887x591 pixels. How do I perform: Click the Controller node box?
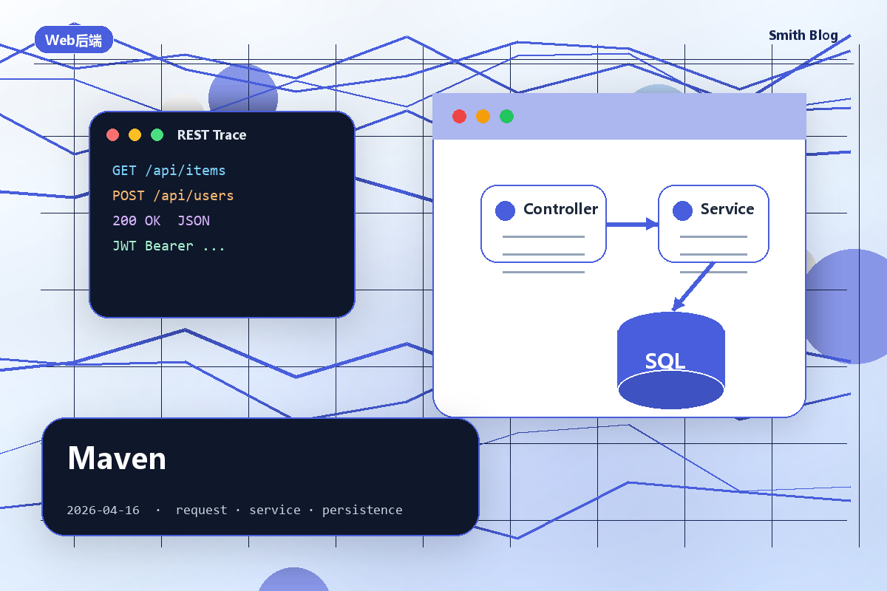(544, 224)
